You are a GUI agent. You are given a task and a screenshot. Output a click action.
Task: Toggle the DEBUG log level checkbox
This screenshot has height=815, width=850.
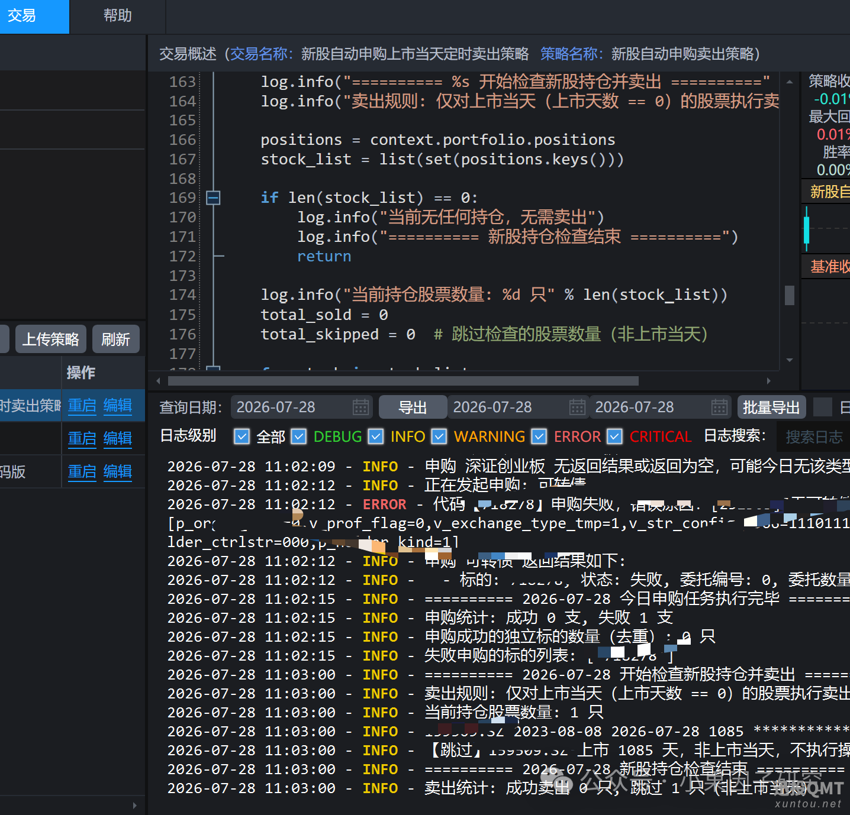(299, 436)
